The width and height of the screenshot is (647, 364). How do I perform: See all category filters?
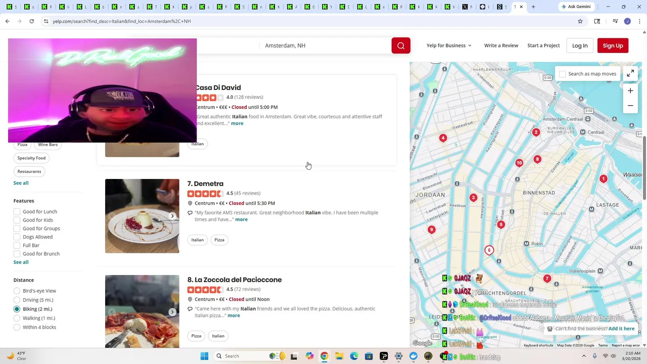point(21,183)
